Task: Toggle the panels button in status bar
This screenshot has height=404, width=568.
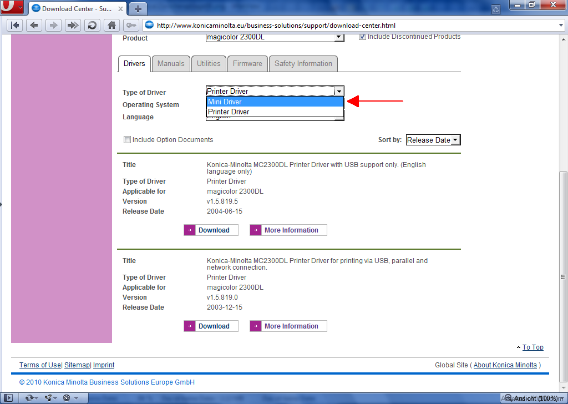Action: pyautogui.click(x=8, y=398)
